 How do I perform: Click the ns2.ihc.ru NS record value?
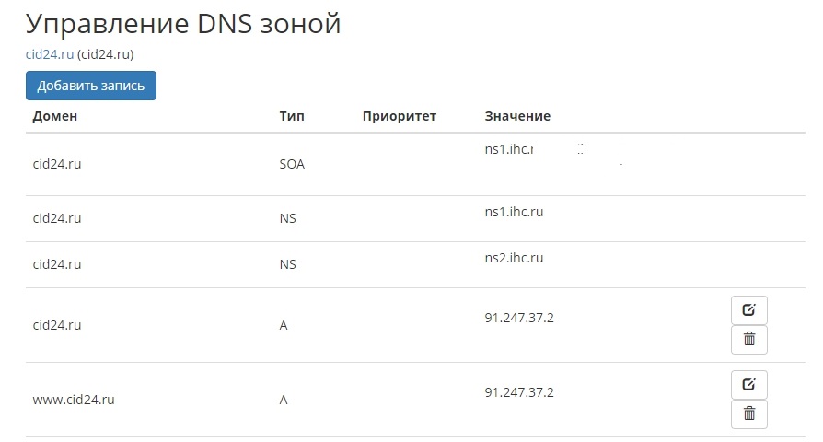pyautogui.click(x=514, y=258)
